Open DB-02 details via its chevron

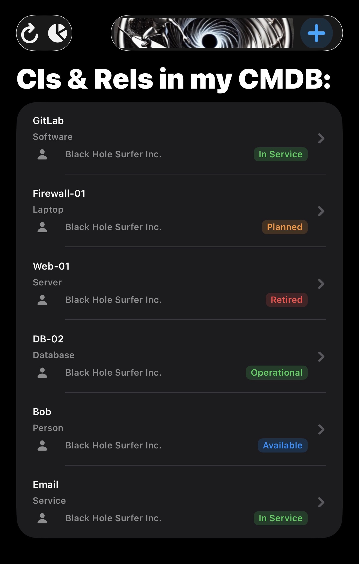(321, 357)
